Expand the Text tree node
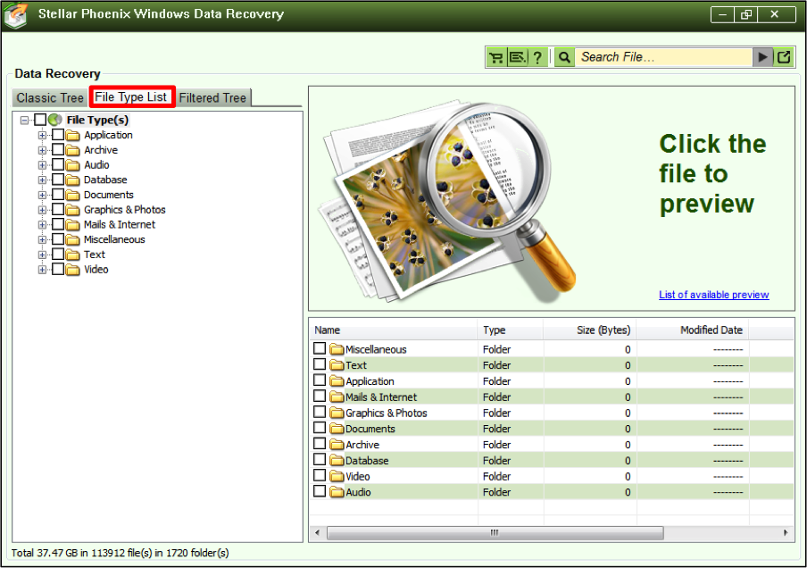The image size is (807, 568). pyautogui.click(x=42, y=255)
